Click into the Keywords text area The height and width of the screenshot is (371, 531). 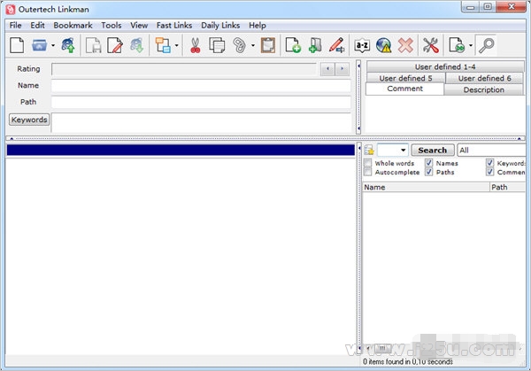[x=201, y=123]
